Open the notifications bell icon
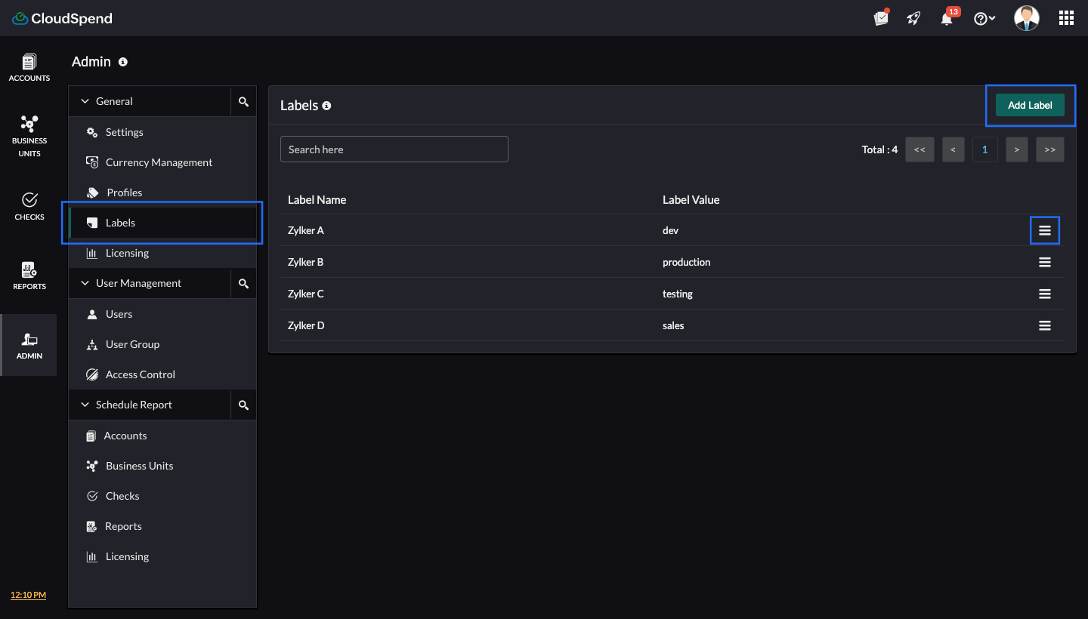The width and height of the screenshot is (1088, 619). (947, 19)
